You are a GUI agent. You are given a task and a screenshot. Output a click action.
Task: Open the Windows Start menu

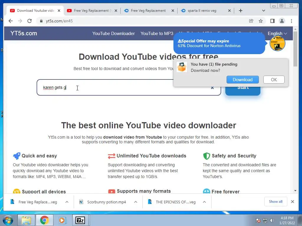[x=8, y=220]
